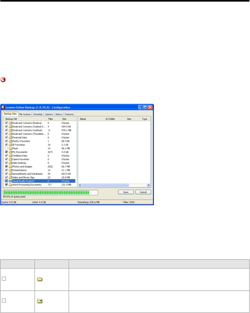Click the "578.1 MB" size value
The image size is (250, 313).
[x=66, y=130]
